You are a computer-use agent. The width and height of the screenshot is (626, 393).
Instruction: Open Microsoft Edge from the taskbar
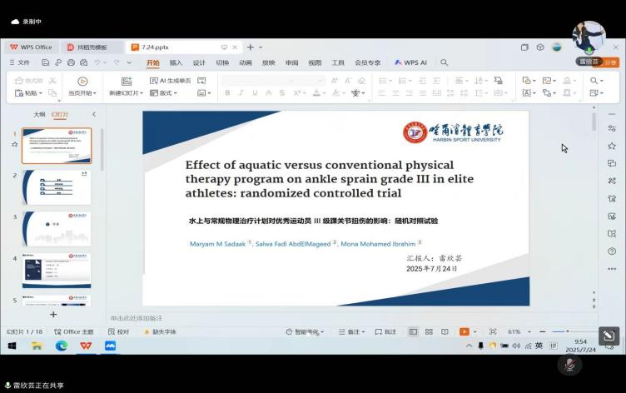coord(61,346)
